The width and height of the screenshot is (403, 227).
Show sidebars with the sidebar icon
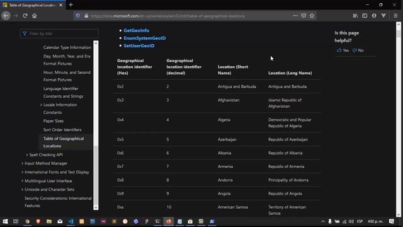[x=365, y=16]
